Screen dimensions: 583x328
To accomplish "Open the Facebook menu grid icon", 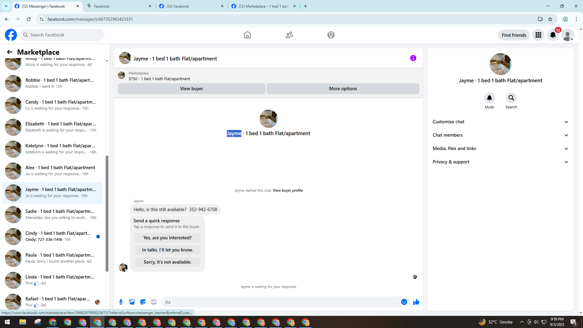I will [x=538, y=35].
